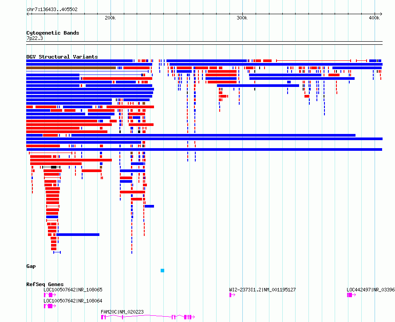Click the 400k ruler position label
This screenshot has height=322, width=395.
[x=374, y=18]
